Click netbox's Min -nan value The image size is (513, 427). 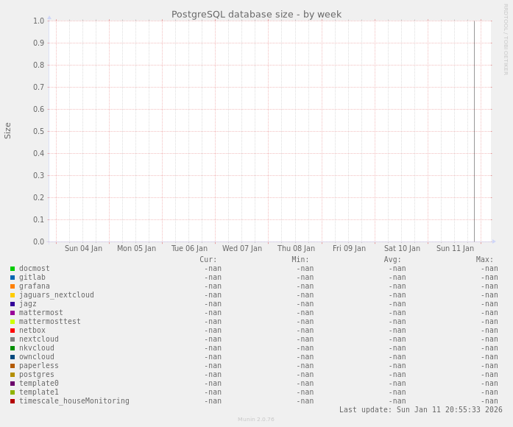pos(305,331)
